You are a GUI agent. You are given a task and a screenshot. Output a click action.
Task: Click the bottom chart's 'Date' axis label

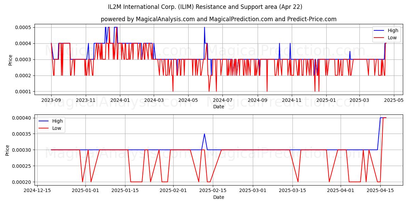[x=219, y=197]
